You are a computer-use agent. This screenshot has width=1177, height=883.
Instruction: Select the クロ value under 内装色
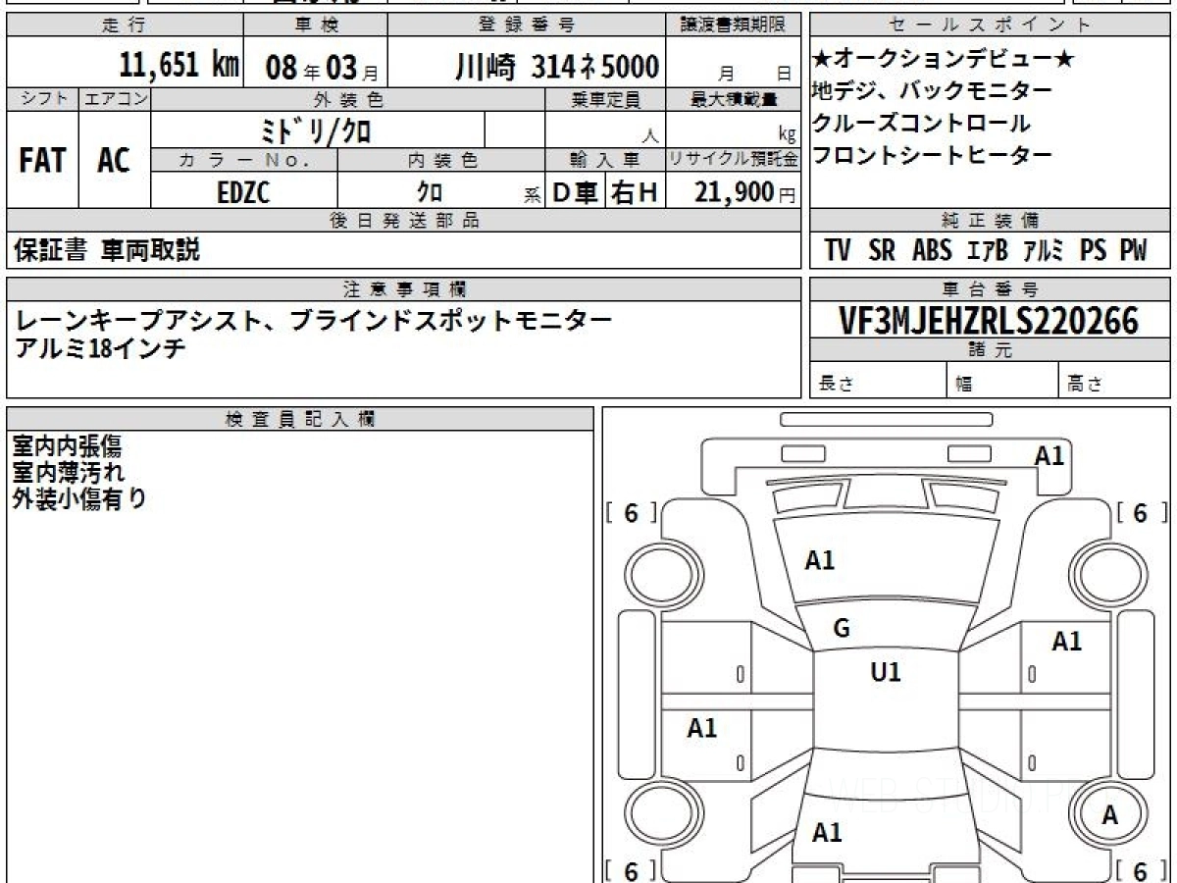430,192
